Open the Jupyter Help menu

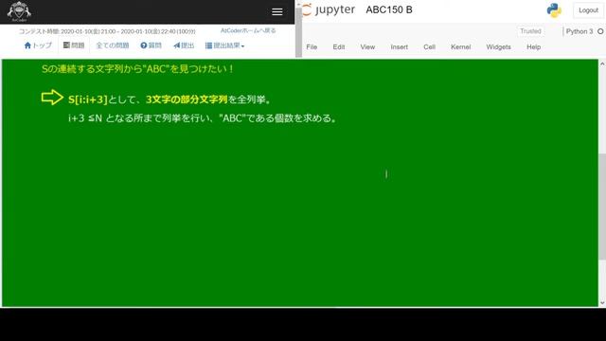(x=533, y=46)
